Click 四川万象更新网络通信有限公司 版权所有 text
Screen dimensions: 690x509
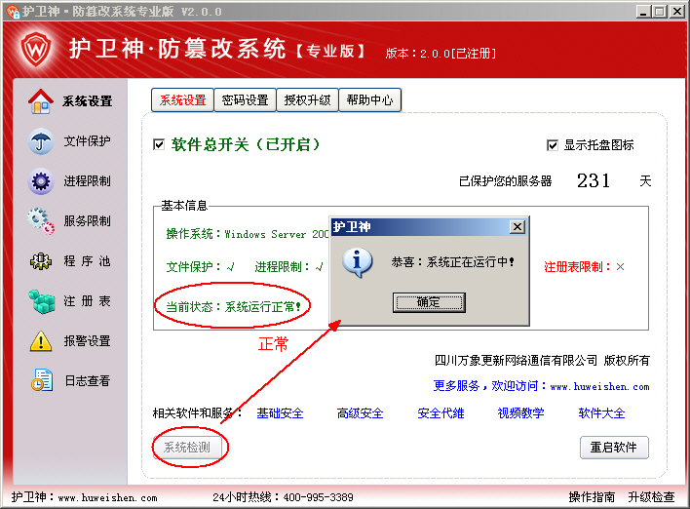[542, 361]
